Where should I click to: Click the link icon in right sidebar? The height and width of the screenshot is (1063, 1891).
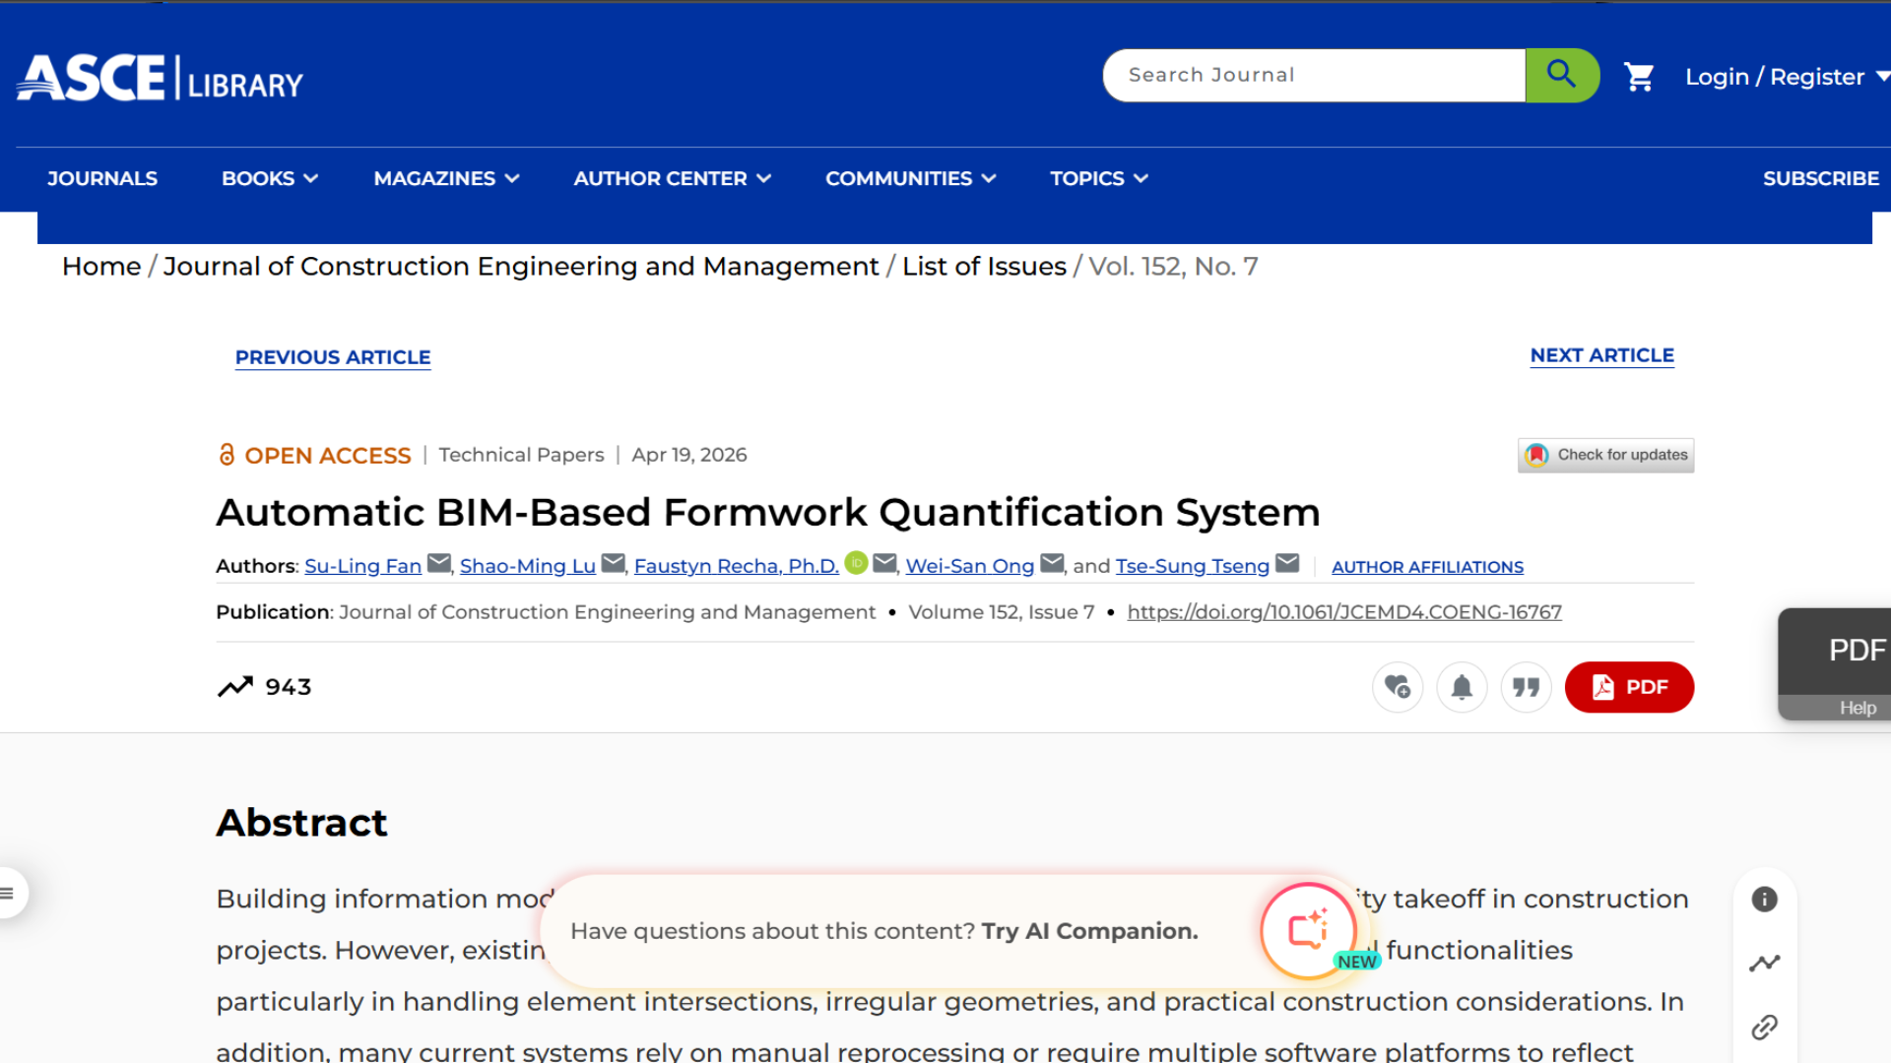(1765, 1028)
